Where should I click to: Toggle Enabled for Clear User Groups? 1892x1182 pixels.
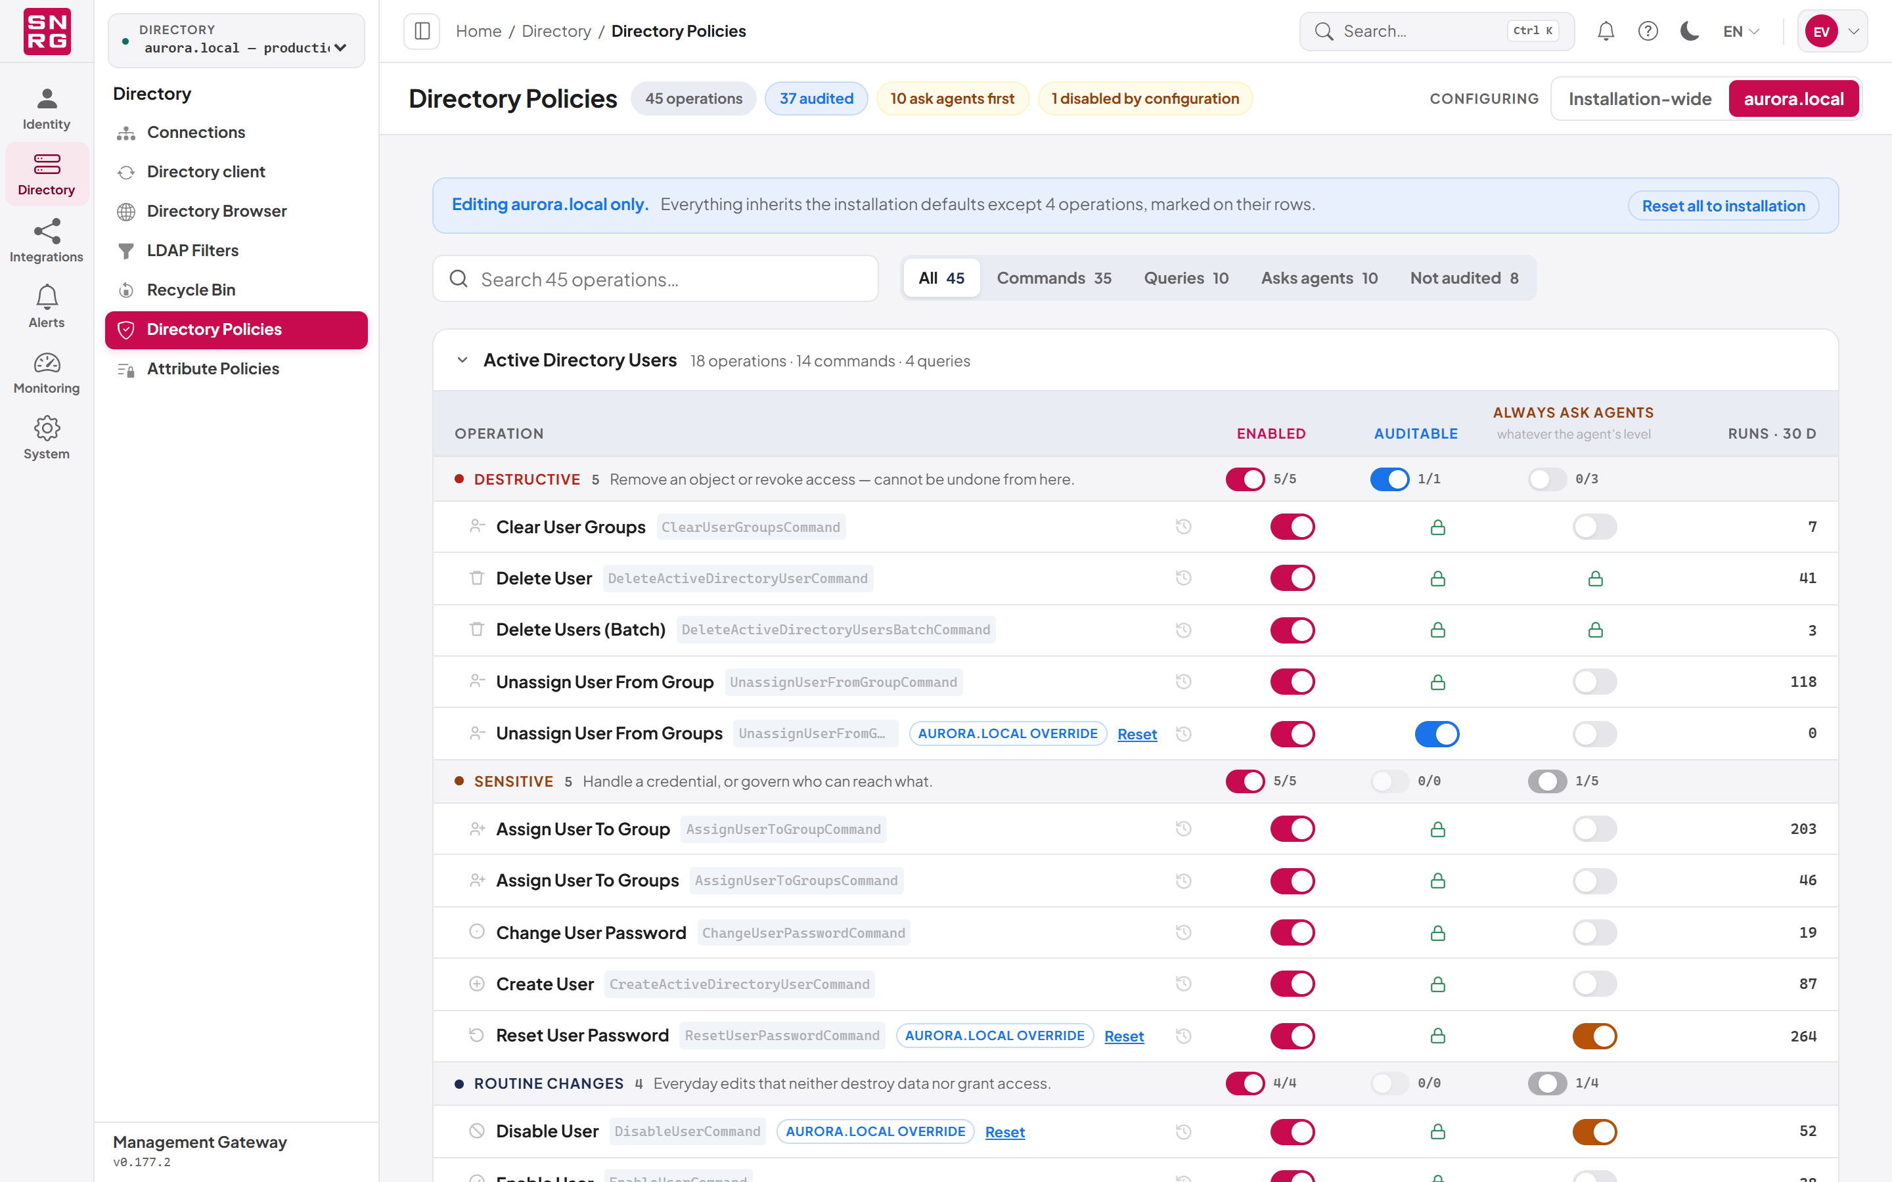pyautogui.click(x=1292, y=527)
